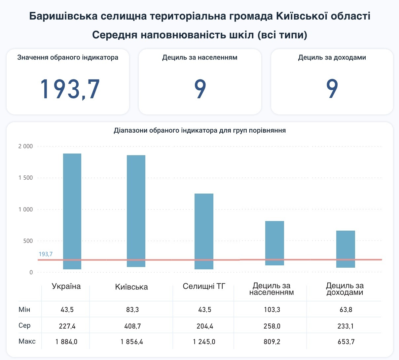Select the Київська column header

tap(131, 287)
